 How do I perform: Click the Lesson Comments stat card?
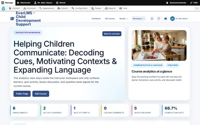pos(115,110)
